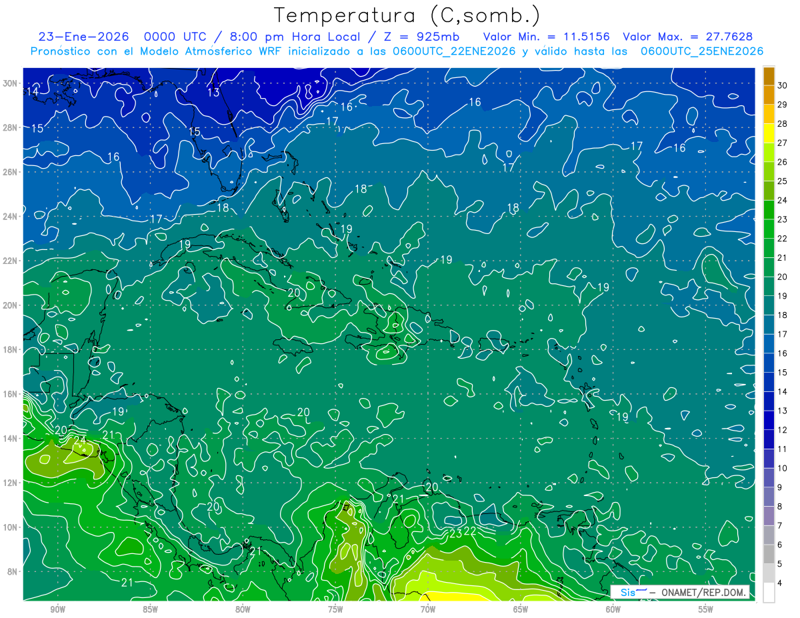Click the latitude axis label "22N"
The height and width of the screenshot is (618, 800).
pos(11,261)
